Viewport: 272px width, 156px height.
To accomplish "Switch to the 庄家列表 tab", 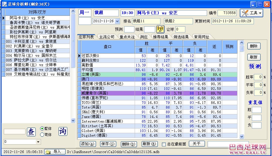I will (x=86, y=37).
